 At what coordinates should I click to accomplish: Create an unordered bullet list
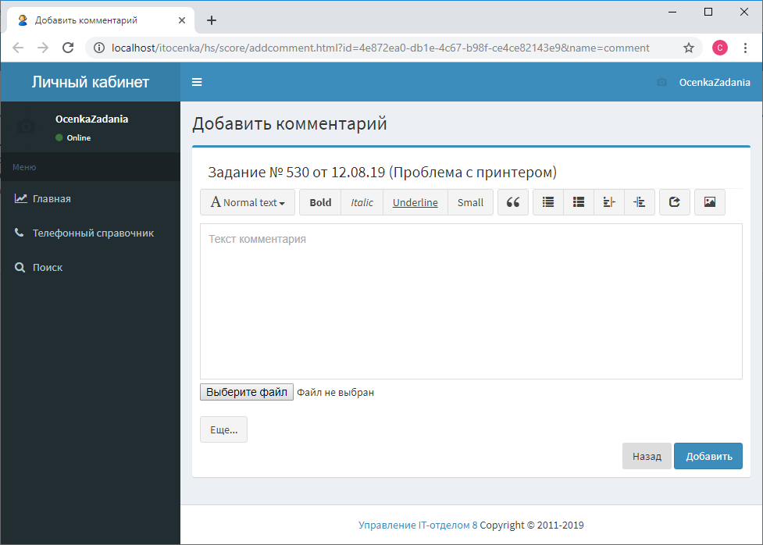point(547,202)
